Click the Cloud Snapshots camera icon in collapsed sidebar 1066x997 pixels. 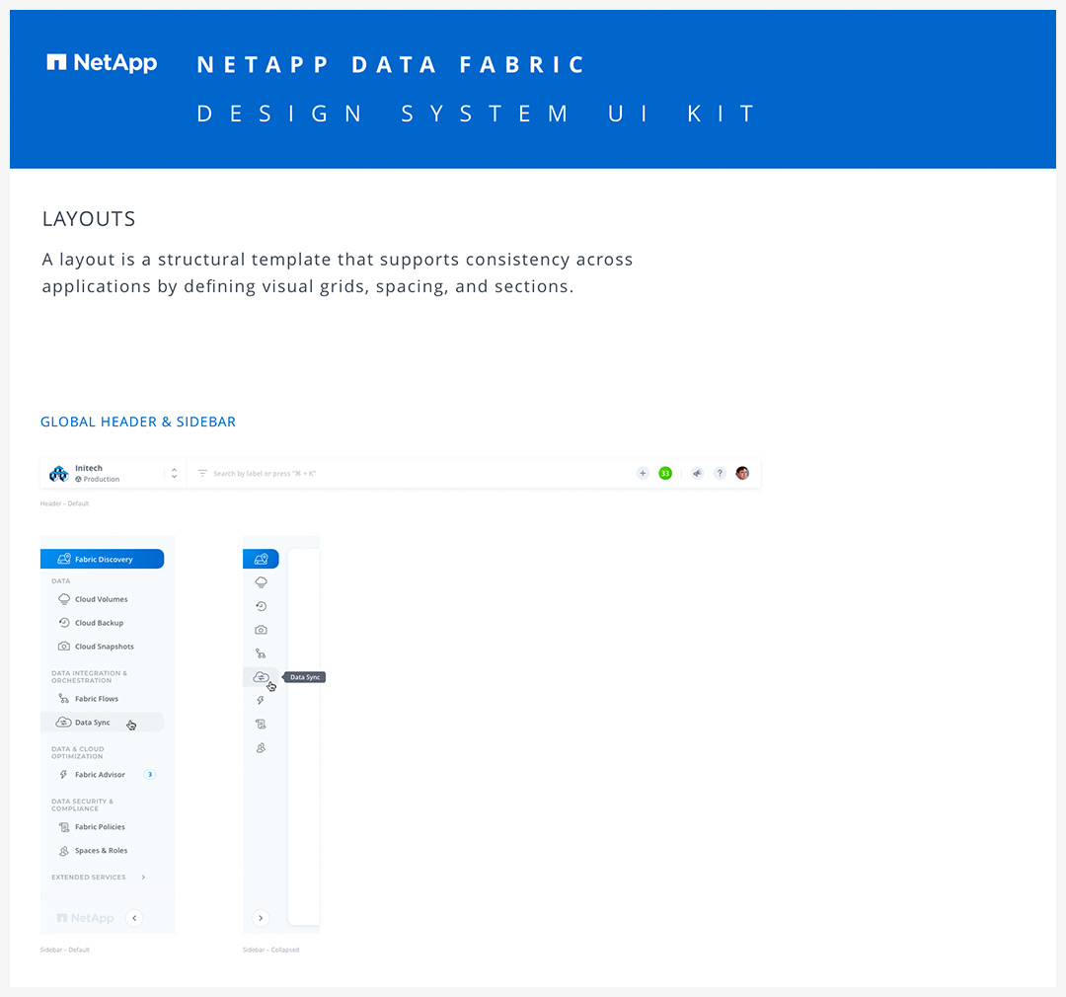tap(261, 630)
